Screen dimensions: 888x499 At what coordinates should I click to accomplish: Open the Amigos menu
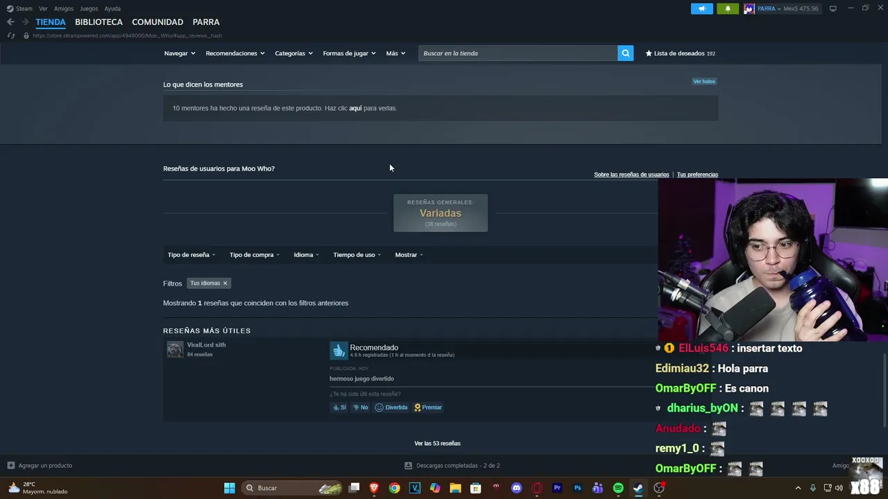pos(64,8)
